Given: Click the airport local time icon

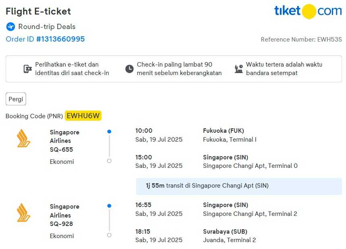Looking at the screenshot, I should click(x=239, y=69).
